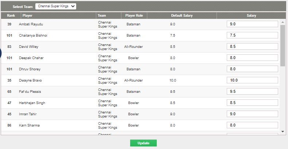Click the Salary column header
The width and height of the screenshot is (288, 149).
click(x=251, y=16)
